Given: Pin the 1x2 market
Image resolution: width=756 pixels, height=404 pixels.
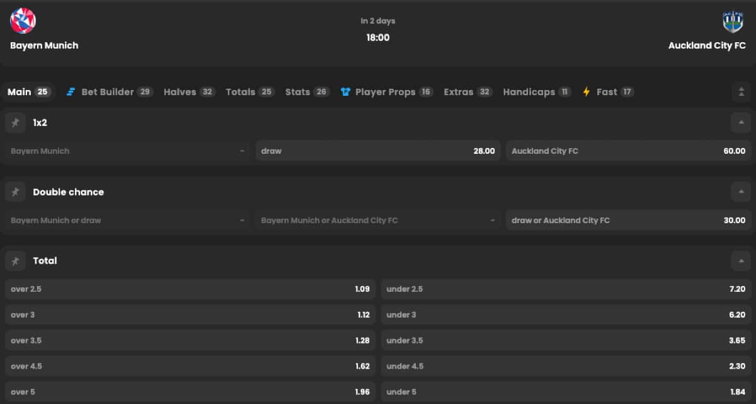Looking at the screenshot, I should (x=15, y=123).
